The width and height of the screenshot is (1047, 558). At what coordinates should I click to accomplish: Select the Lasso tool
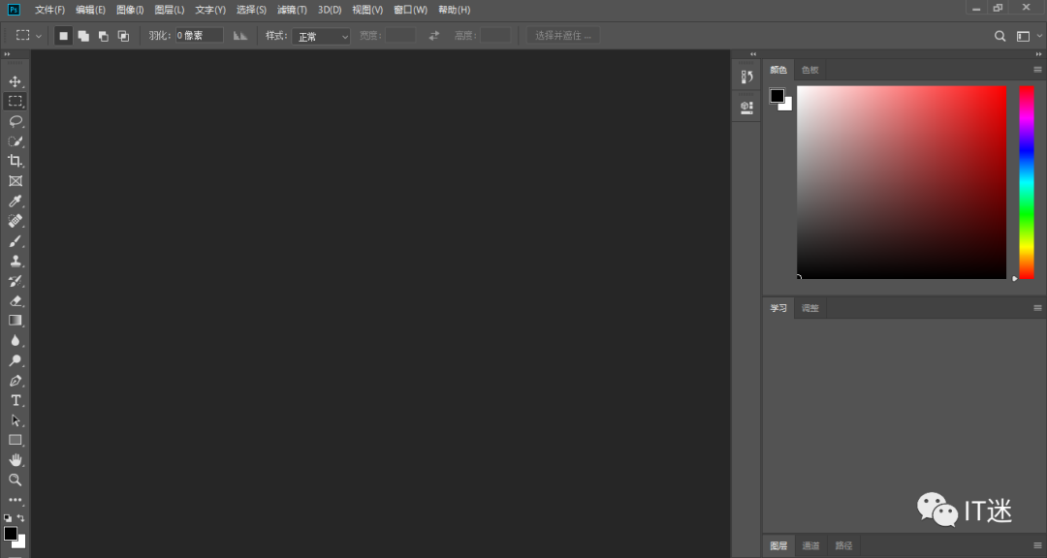pyautogui.click(x=15, y=121)
